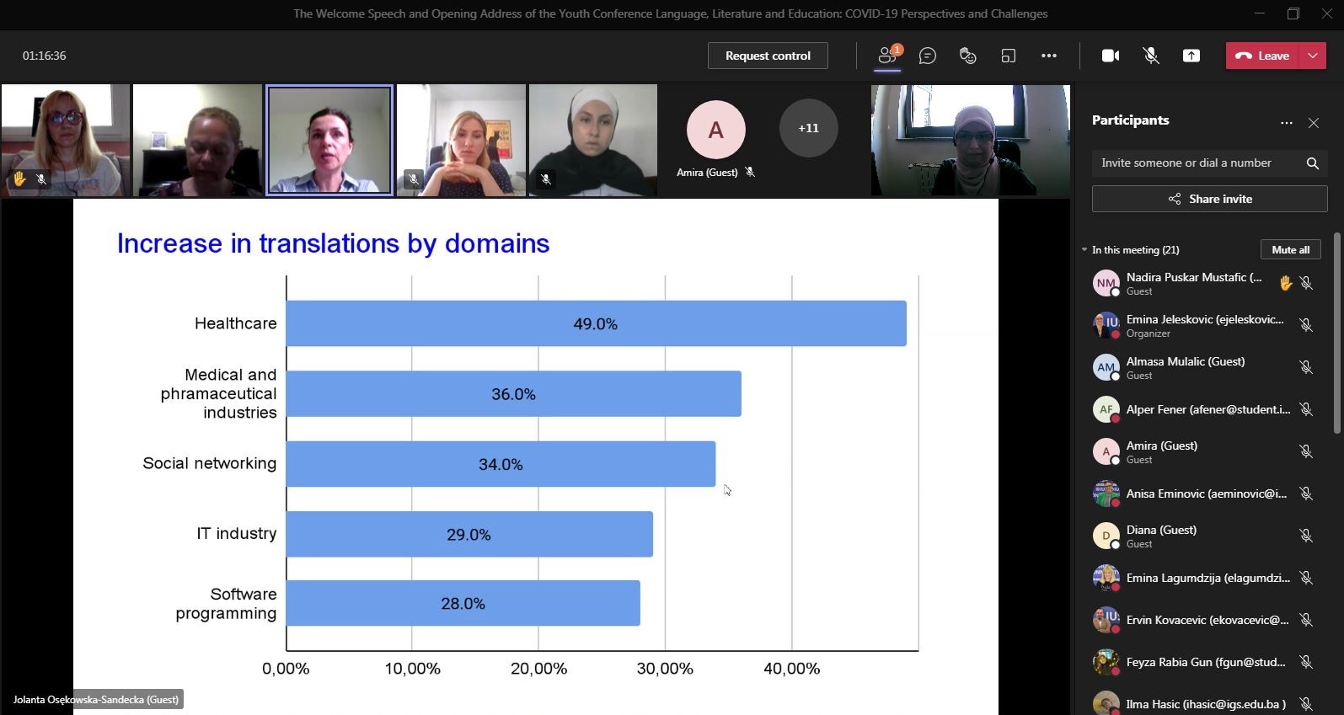Open the reactions and raise hand icon

click(967, 56)
